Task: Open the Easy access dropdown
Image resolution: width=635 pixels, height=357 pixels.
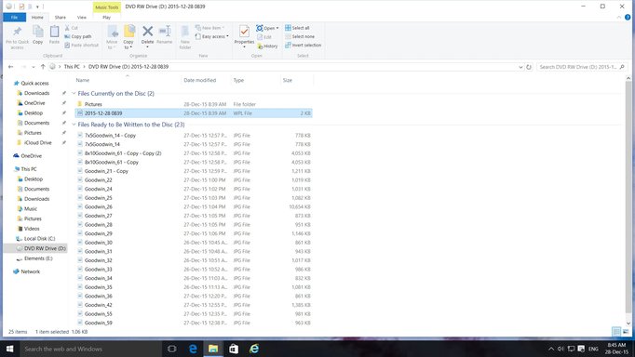Action: [212, 36]
